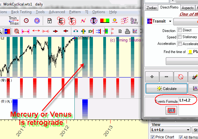Switch to the Zodiac tab
Screen dimensions: 198x139
click(x=151, y=8)
